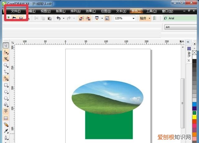Select the Table tool

point(6,118)
